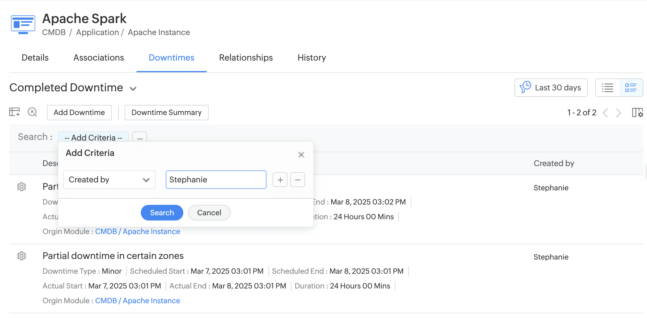This screenshot has width=647, height=318.
Task: Close the Add Criteria popup
Action: tap(301, 155)
